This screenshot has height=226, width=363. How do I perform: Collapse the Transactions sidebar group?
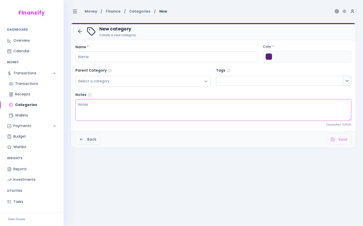pyautogui.click(x=55, y=73)
